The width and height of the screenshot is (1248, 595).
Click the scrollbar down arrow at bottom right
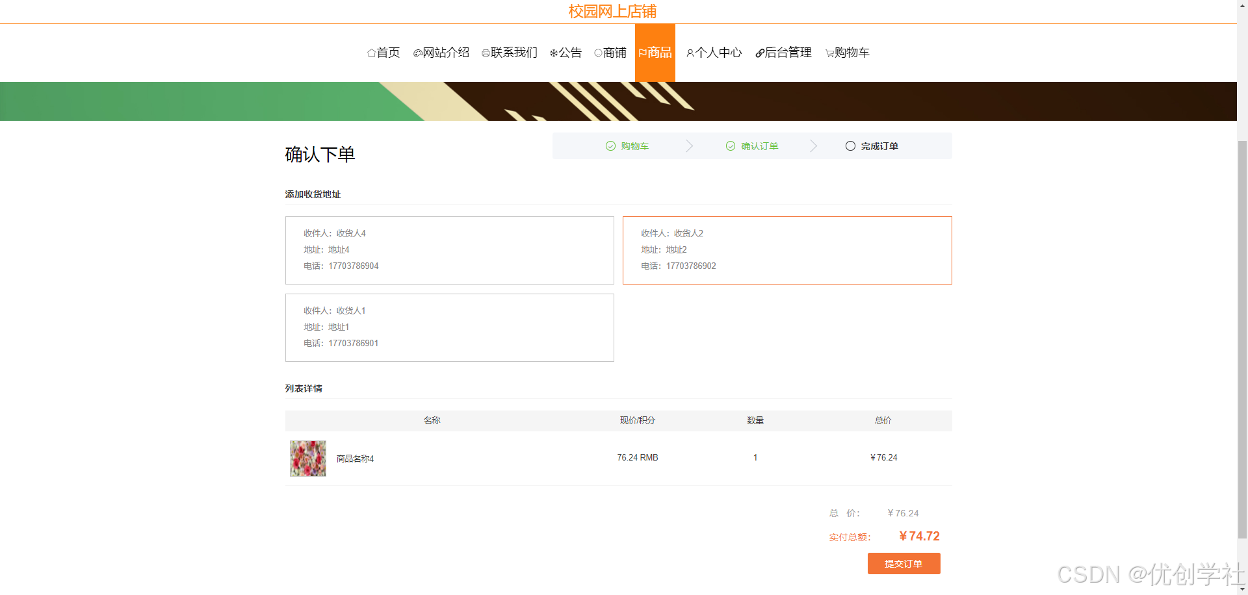point(1242,589)
